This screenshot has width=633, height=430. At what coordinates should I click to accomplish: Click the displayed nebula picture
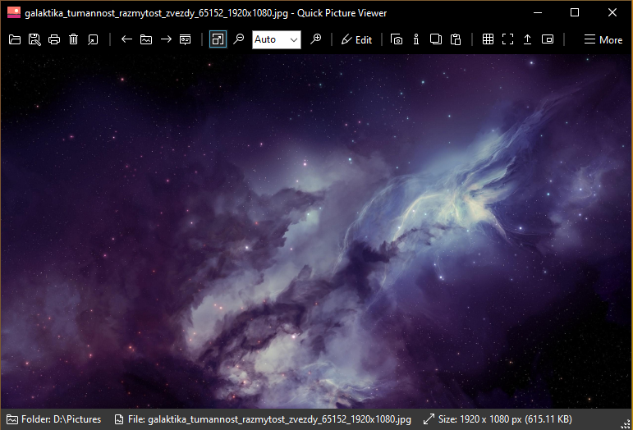316,231
